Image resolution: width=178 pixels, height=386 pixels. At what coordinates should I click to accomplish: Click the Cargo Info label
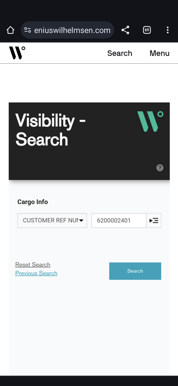click(x=32, y=202)
